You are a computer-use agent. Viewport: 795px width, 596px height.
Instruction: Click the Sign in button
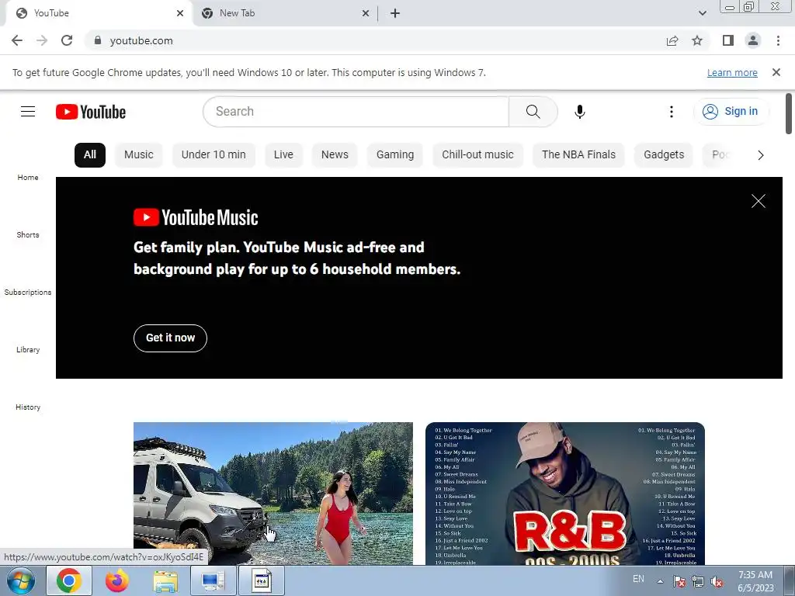pyautogui.click(x=730, y=112)
